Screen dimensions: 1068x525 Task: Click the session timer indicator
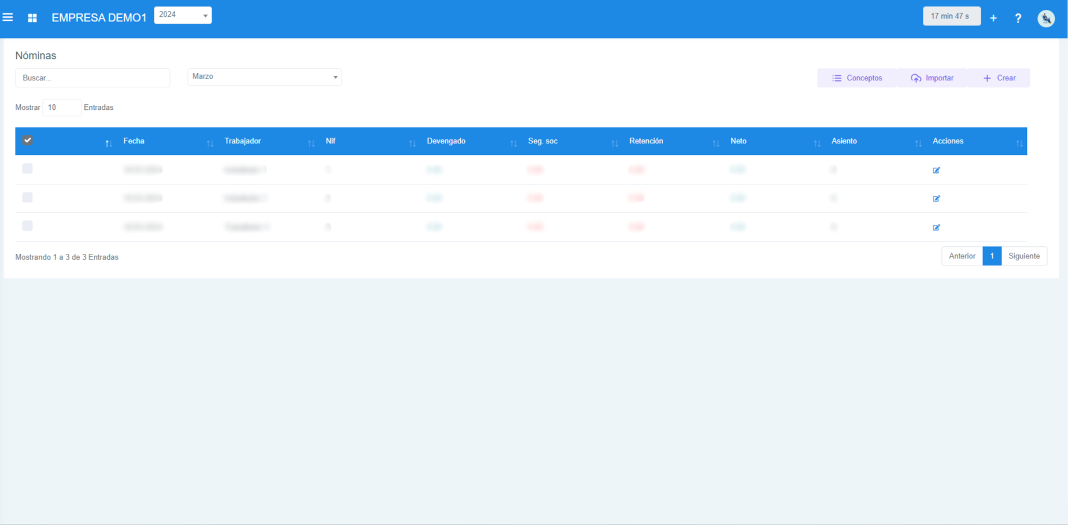[951, 16]
